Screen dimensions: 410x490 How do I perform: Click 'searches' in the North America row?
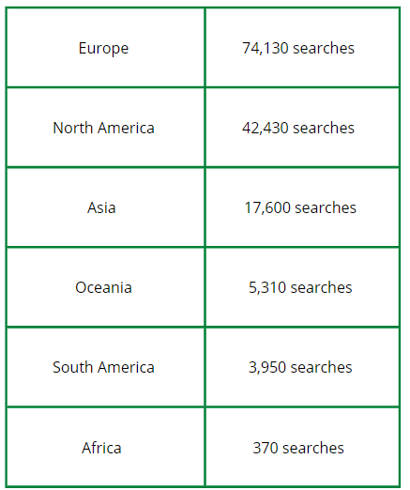point(324,128)
